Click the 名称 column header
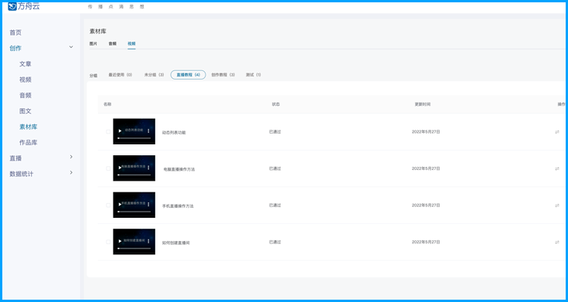 point(107,104)
